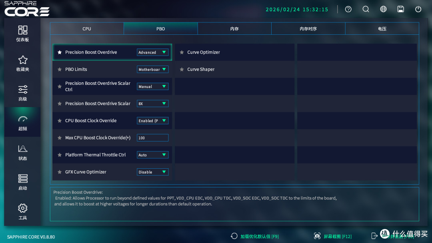This screenshot has height=243, width=432.
Task: Toggle favorite star for Precision Boost Overdrive Scalar
Action: [x=60, y=104]
